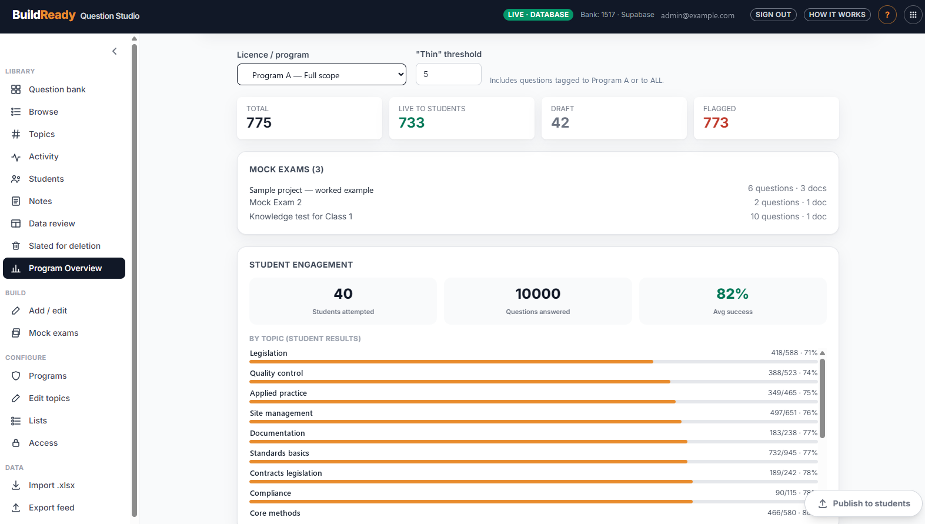The height and width of the screenshot is (524, 925).
Task: Click the 10000 Questions answered tile
Action: pyautogui.click(x=538, y=301)
